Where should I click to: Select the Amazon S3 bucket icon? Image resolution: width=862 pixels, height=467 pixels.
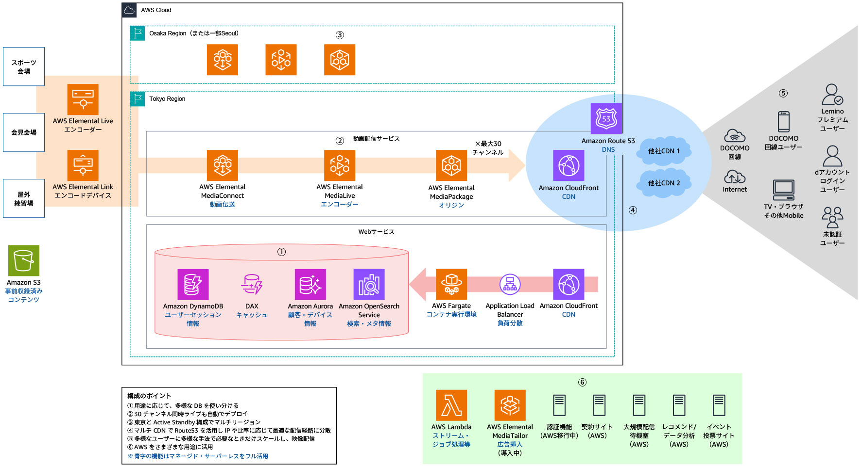[24, 260]
